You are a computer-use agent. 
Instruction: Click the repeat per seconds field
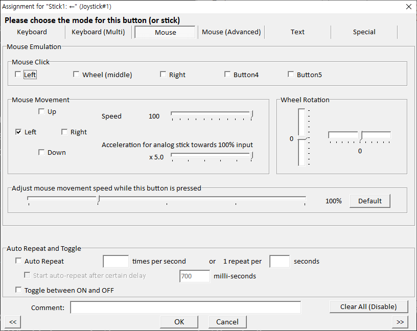pos(280,262)
